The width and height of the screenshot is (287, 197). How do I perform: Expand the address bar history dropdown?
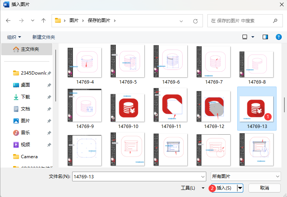[181, 21]
